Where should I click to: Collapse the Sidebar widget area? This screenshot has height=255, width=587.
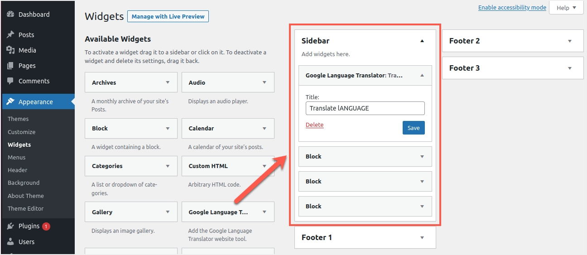click(422, 41)
